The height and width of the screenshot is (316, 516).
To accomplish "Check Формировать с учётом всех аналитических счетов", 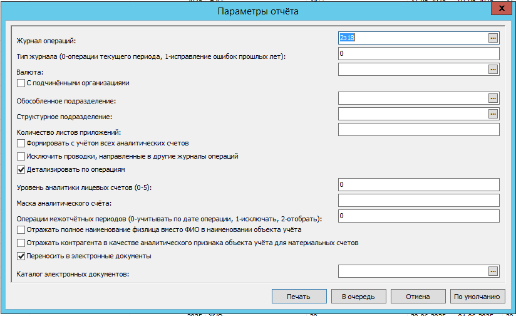I will click(x=21, y=144).
